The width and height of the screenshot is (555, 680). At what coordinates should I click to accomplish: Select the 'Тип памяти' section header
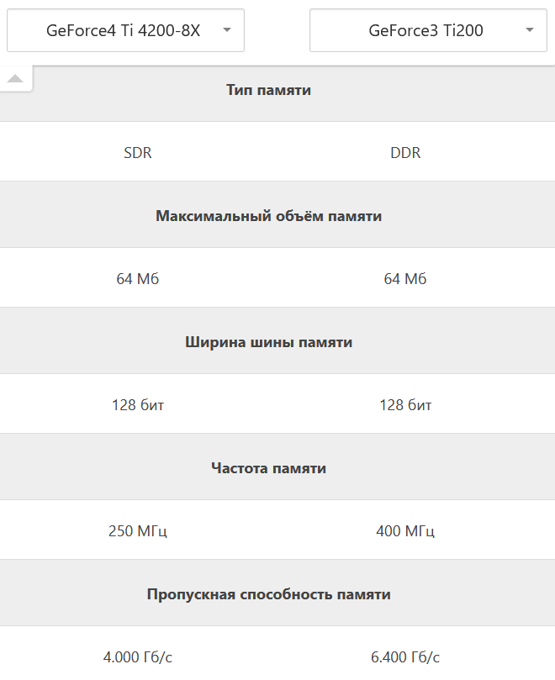(x=268, y=90)
